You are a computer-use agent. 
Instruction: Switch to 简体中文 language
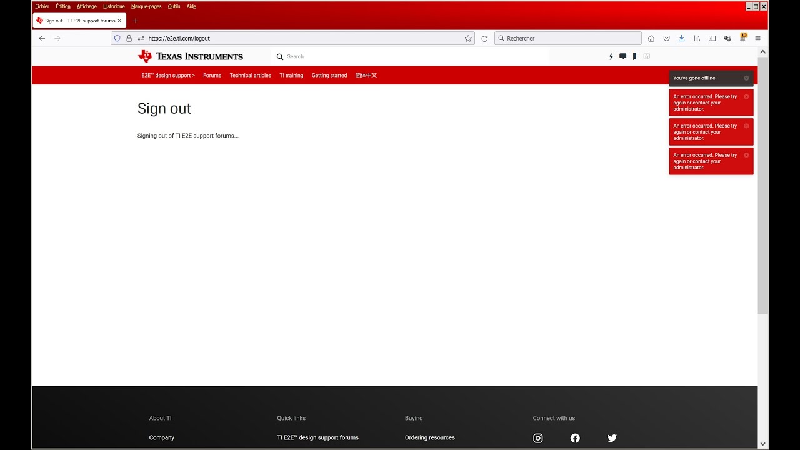pyautogui.click(x=366, y=75)
